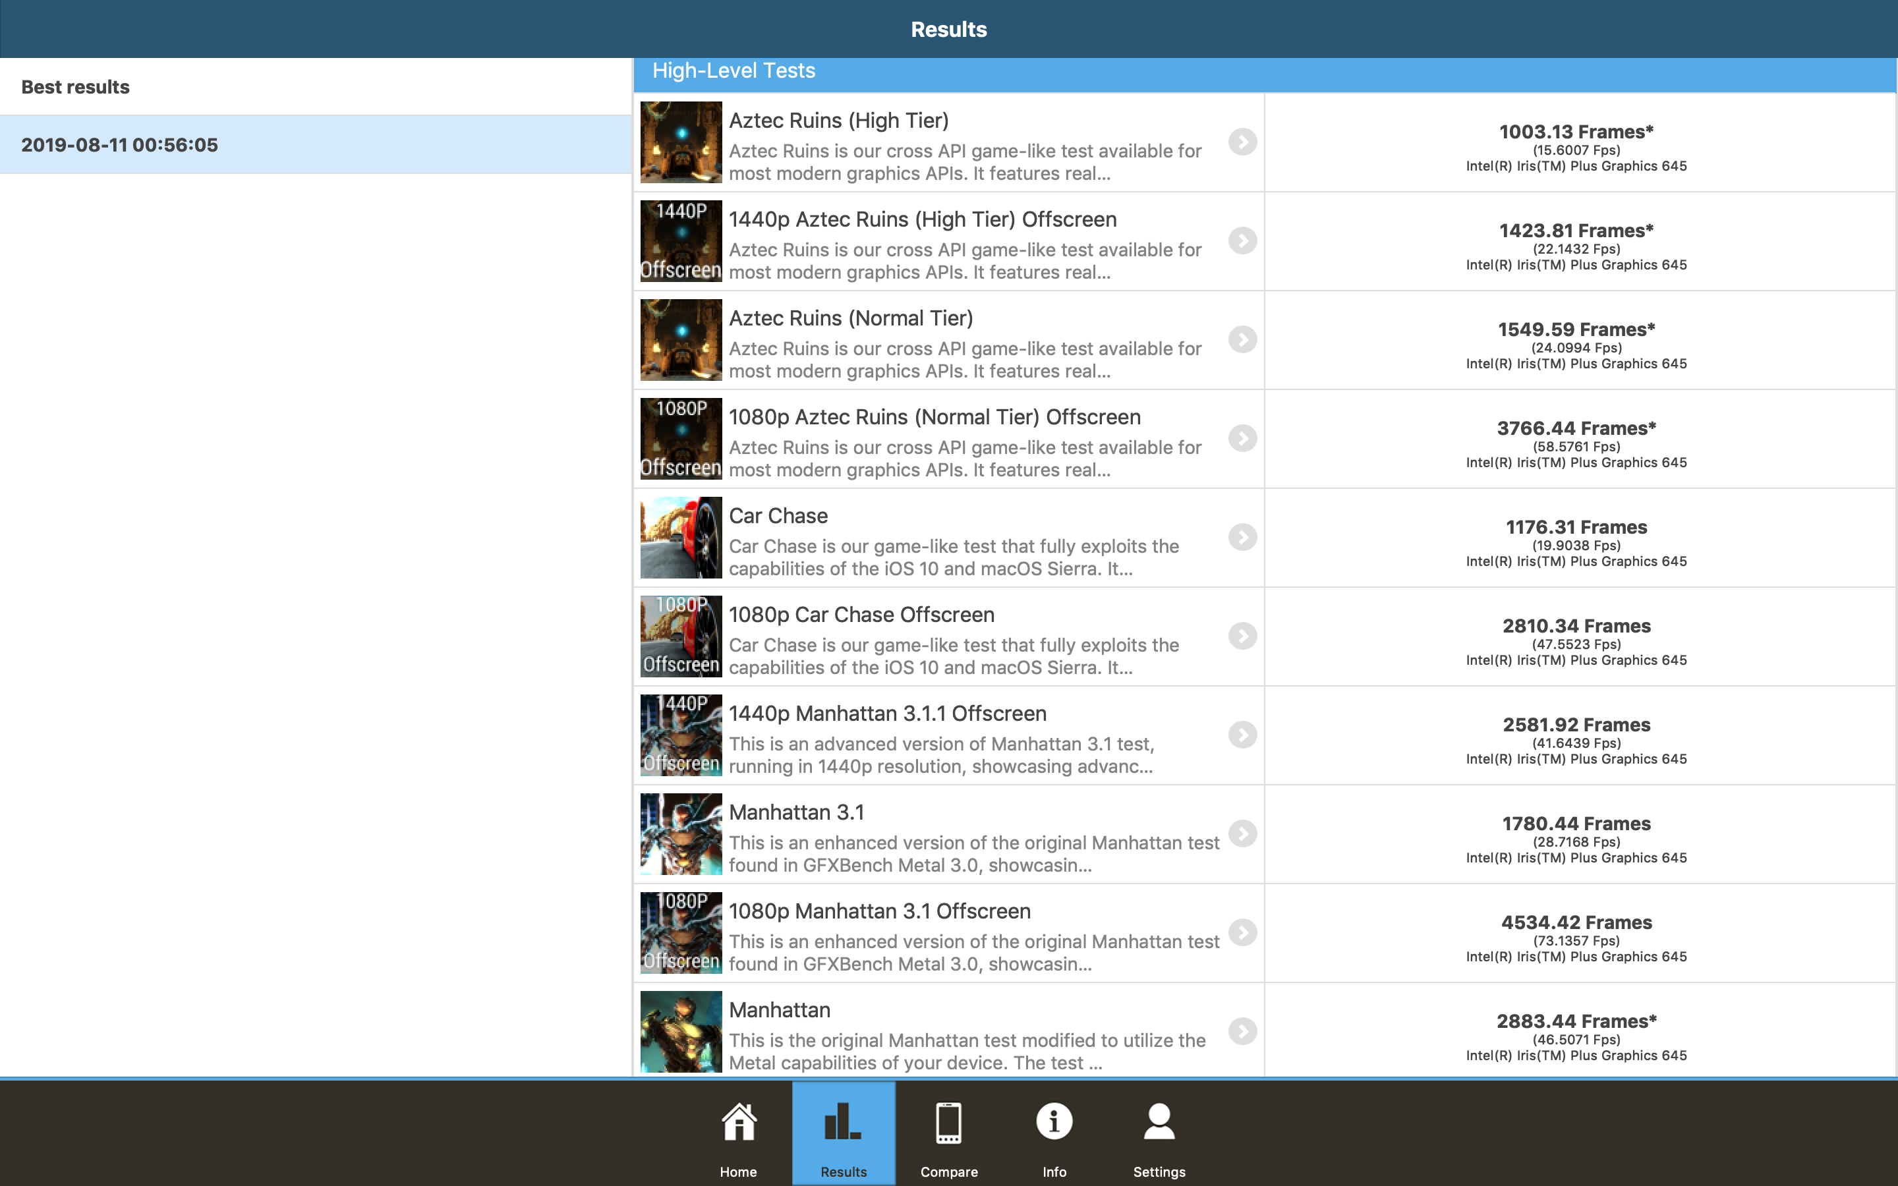Expand the 1080p Manhattan 3.1 Offscreen arrow
Screen dimensions: 1898x1186
1242,932
